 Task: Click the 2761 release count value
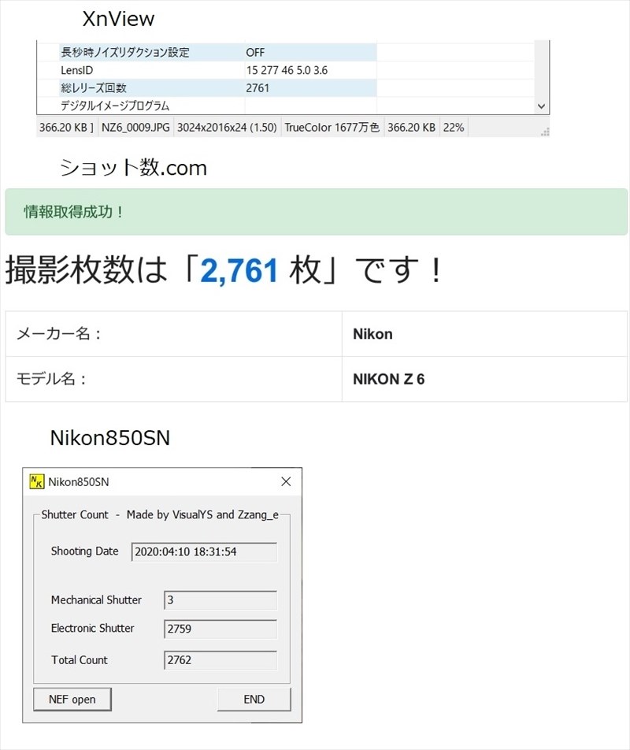click(x=258, y=88)
